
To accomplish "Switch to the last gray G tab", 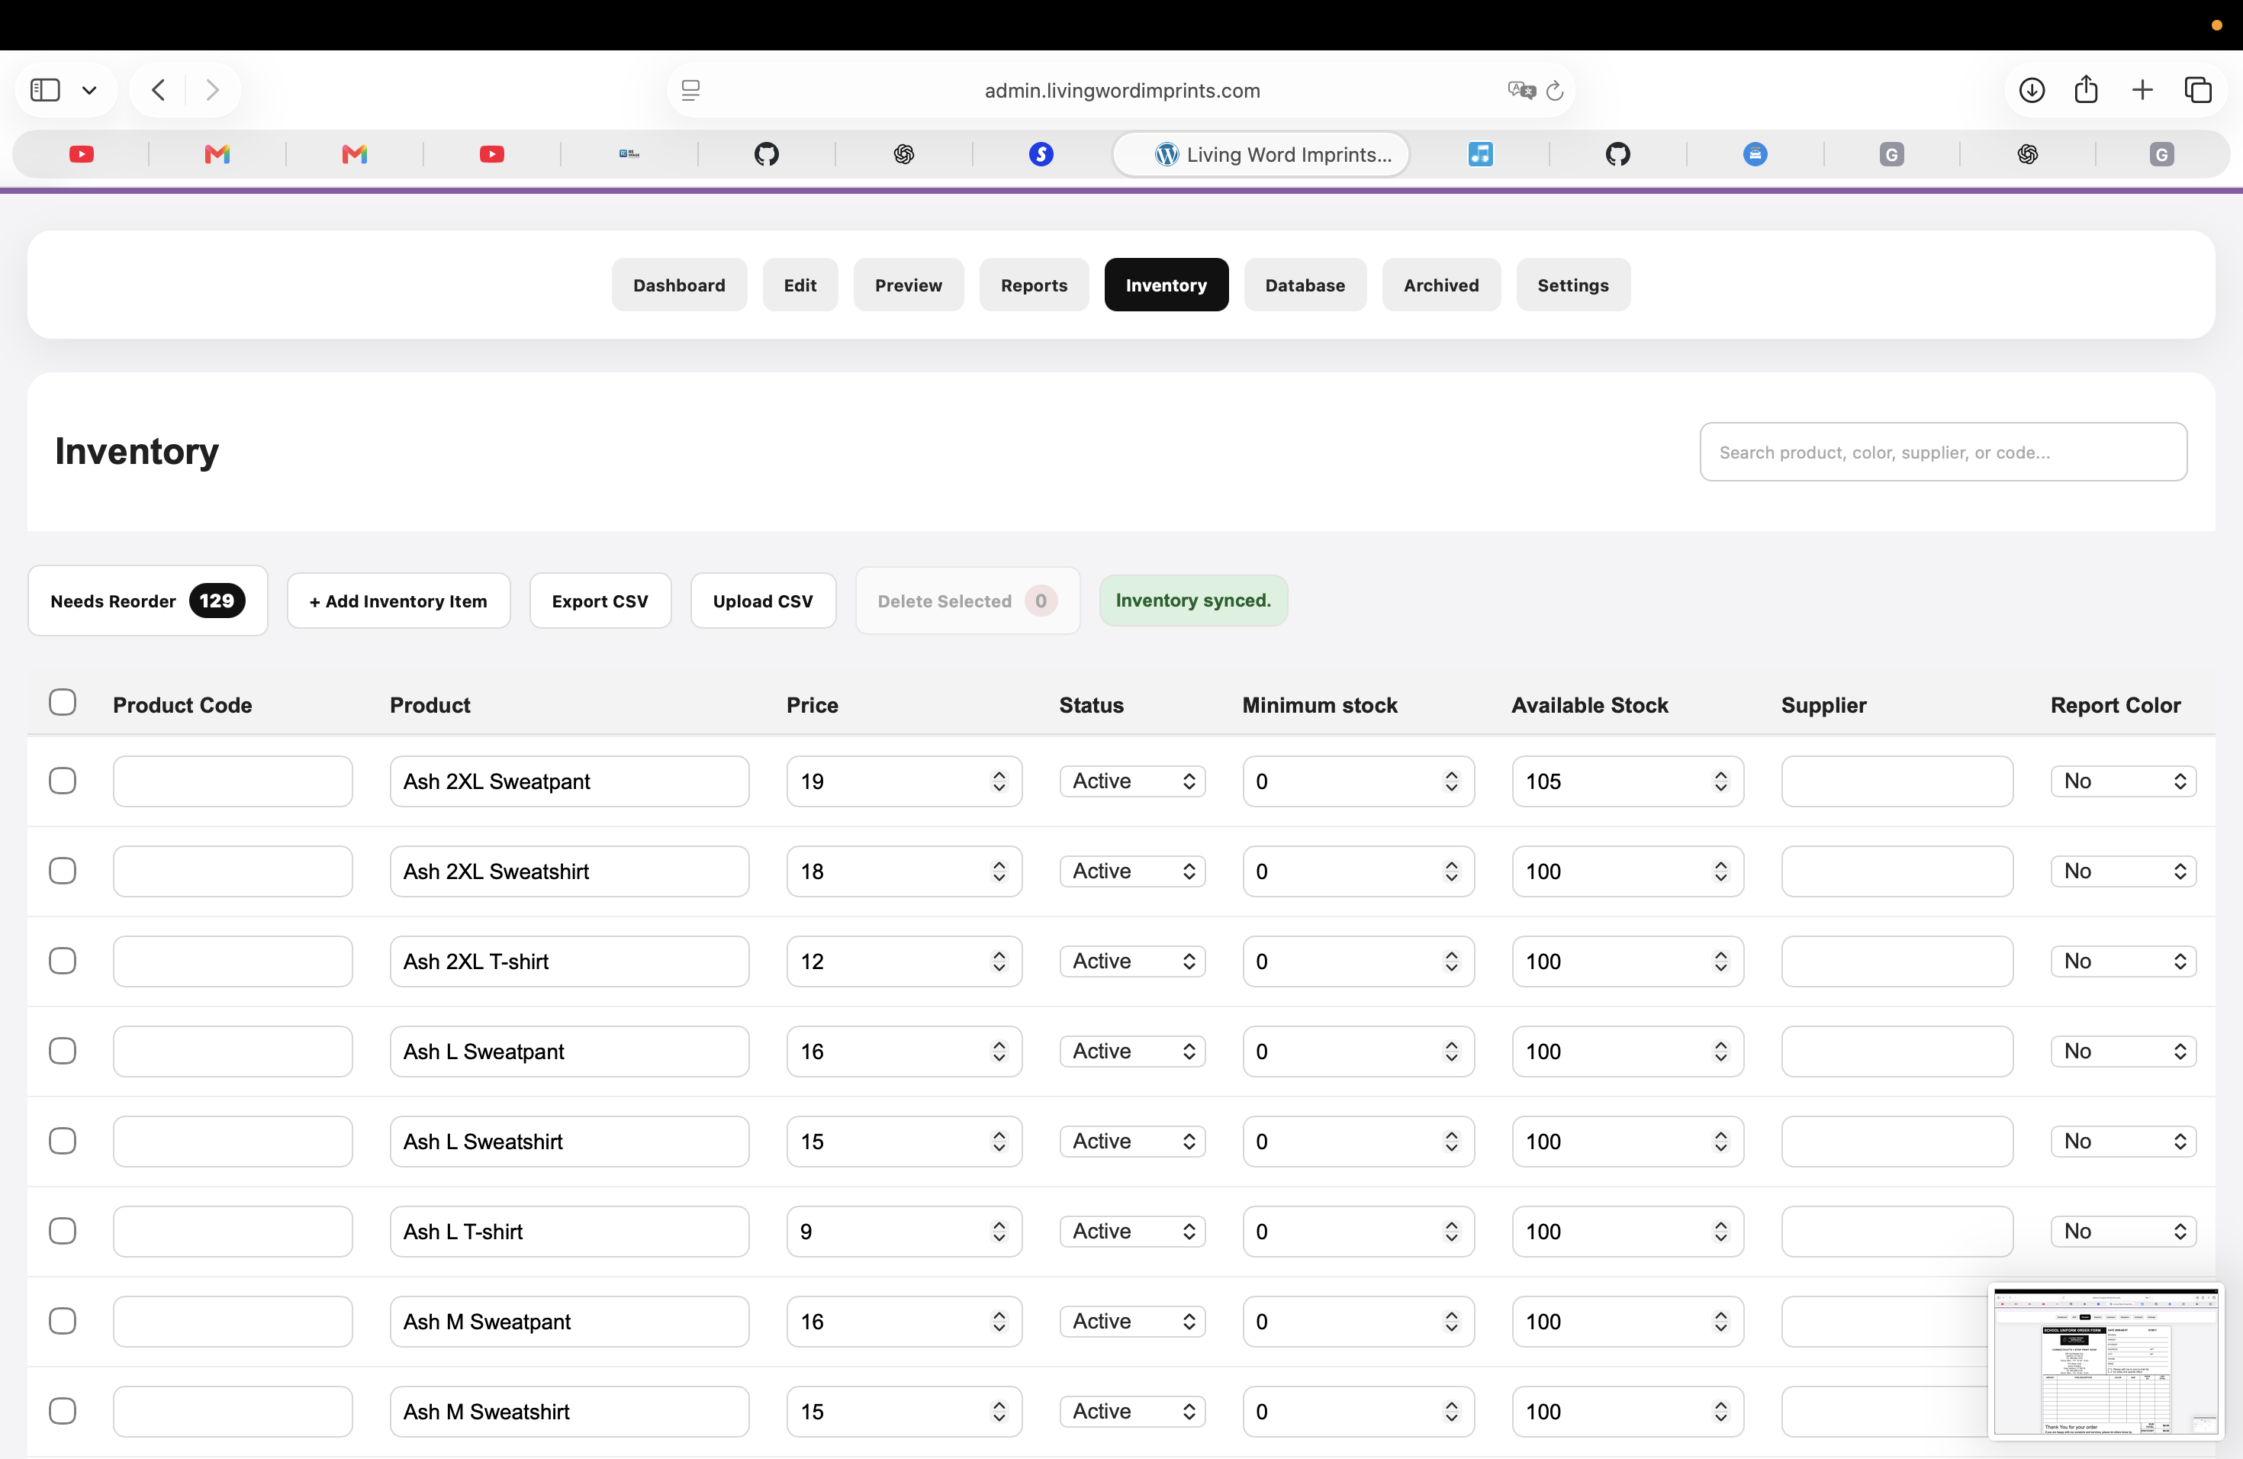I will [2162, 155].
